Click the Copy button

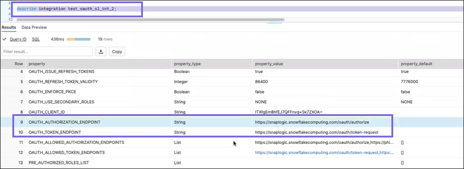coord(117,52)
